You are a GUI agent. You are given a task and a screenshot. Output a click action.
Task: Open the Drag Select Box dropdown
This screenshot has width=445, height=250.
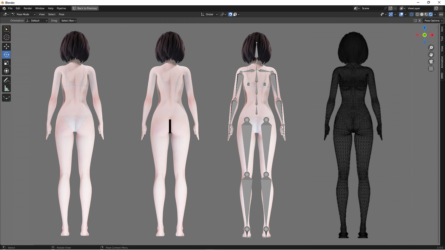(x=69, y=21)
